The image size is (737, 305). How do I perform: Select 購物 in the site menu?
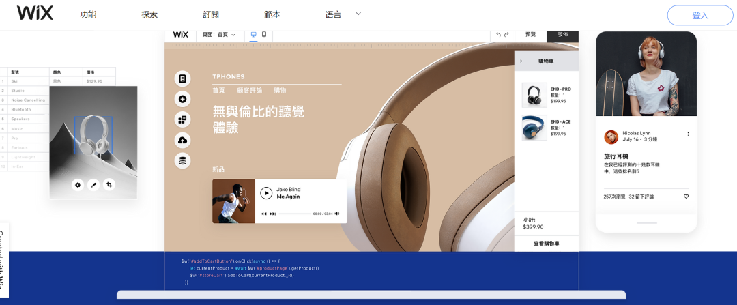(280, 90)
